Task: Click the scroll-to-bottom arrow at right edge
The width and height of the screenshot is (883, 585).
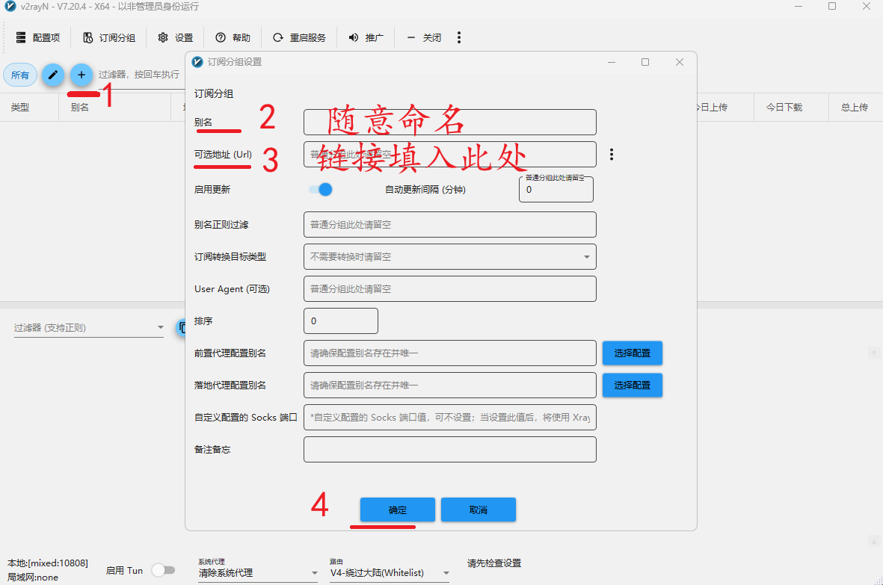Action: 873,541
